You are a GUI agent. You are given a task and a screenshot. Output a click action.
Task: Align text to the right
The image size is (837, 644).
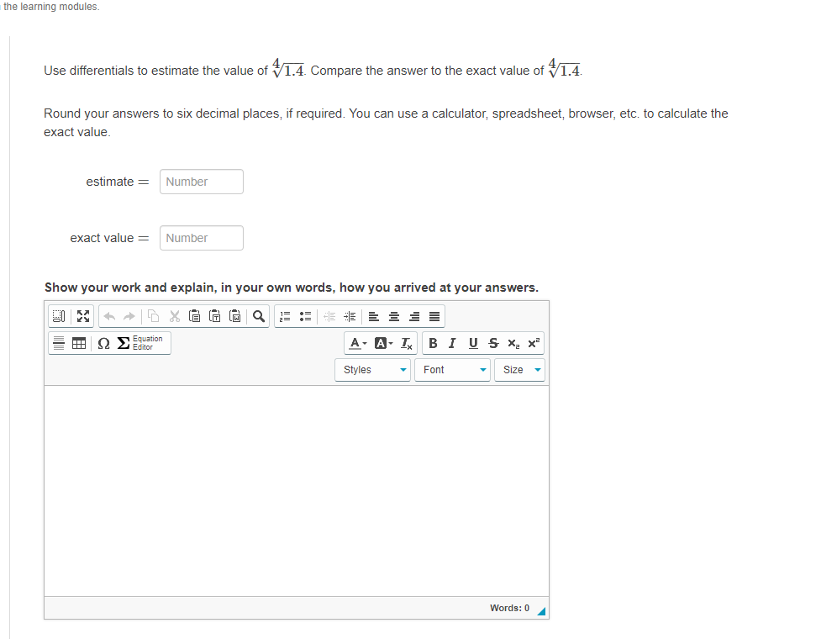pos(414,316)
